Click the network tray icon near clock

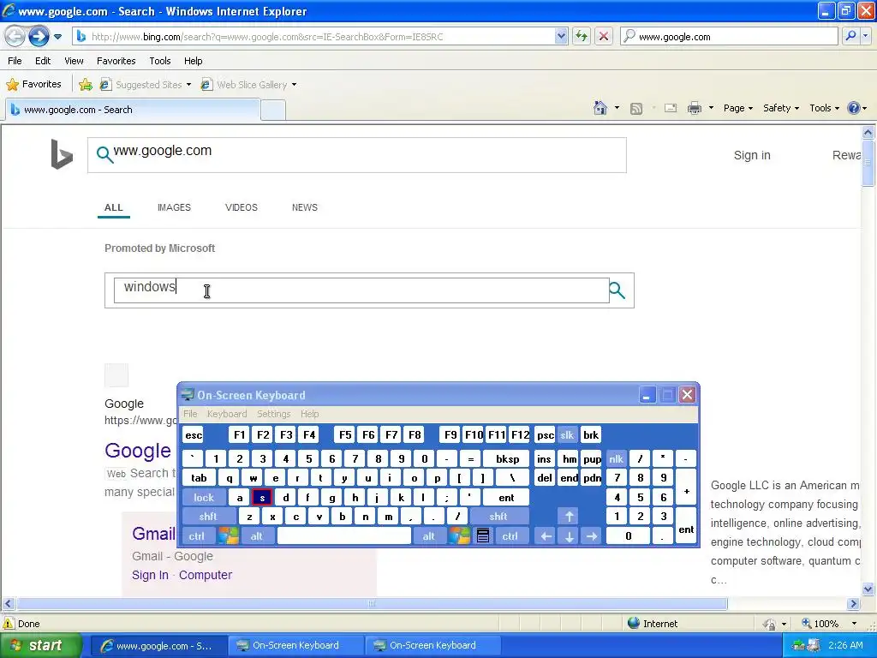(799, 645)
